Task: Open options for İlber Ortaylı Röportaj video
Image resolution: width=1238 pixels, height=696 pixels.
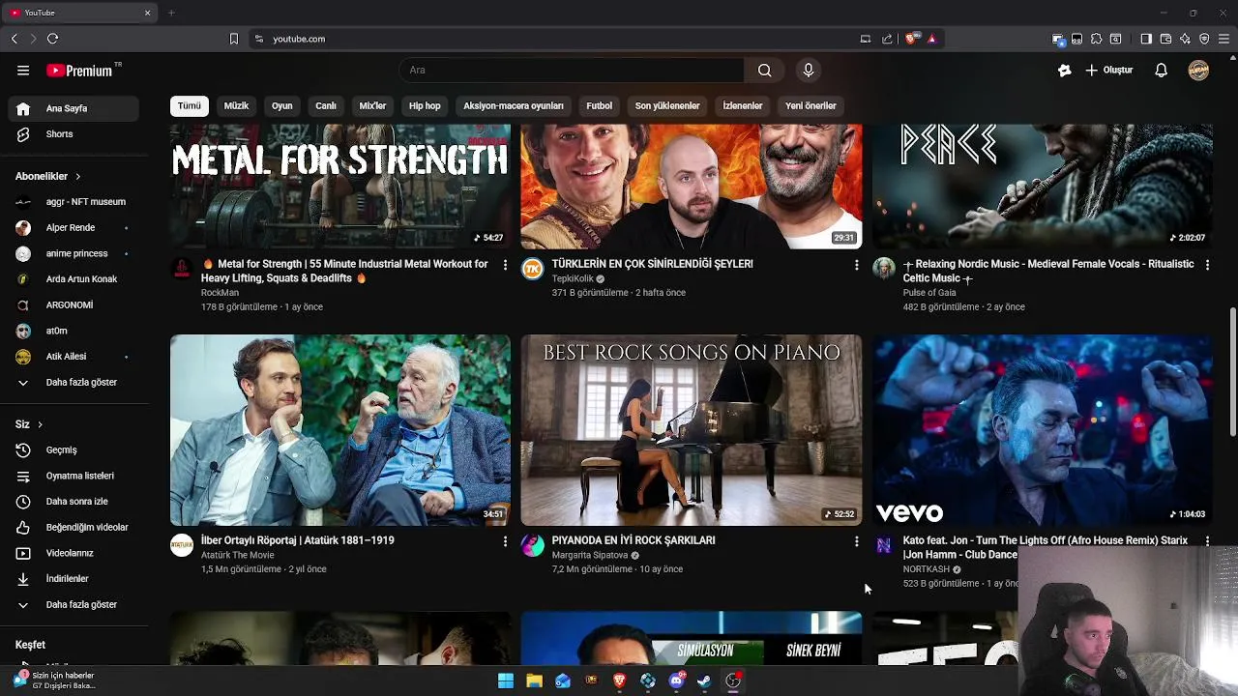Action: (505, 541)
